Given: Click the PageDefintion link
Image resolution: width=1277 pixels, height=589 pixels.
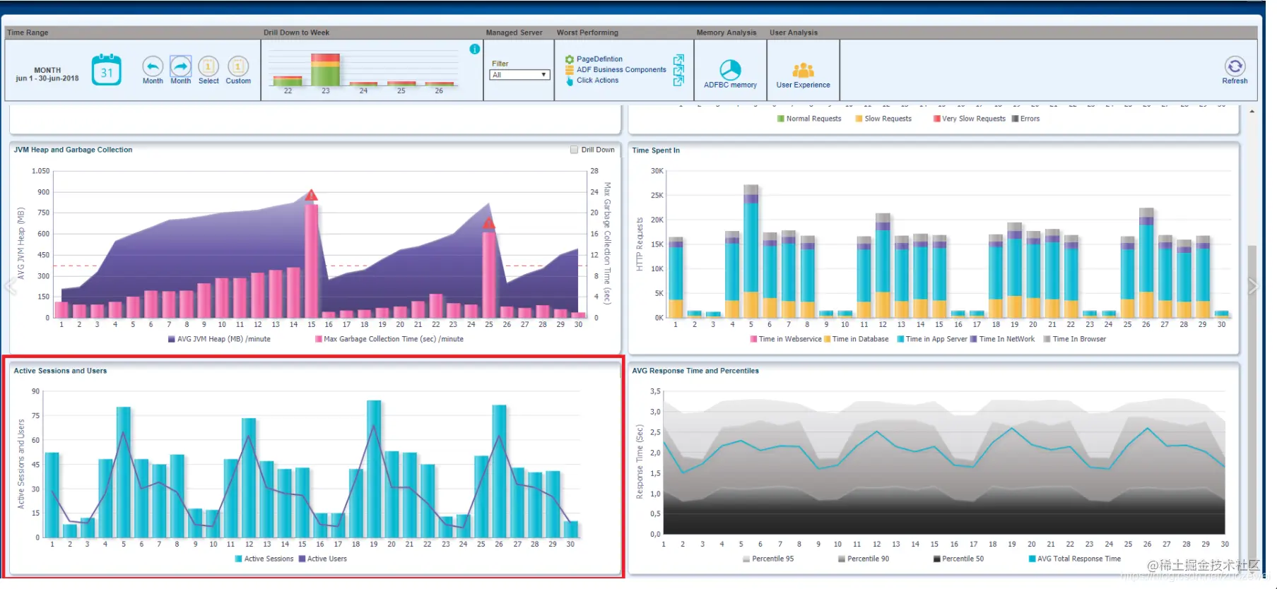Looking at the screenshot, I should 599,59.
